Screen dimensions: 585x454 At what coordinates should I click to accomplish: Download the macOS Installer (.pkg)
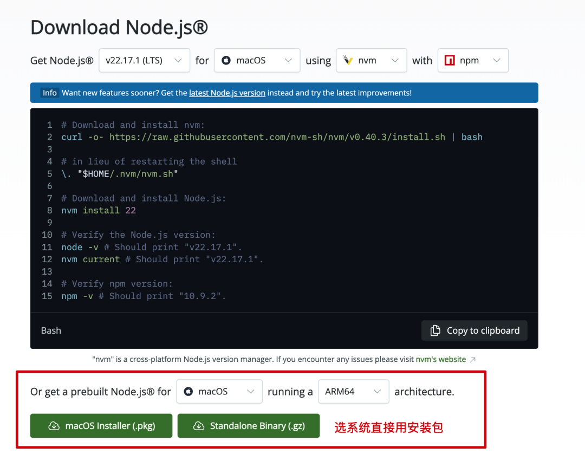[x=101, y=426]
